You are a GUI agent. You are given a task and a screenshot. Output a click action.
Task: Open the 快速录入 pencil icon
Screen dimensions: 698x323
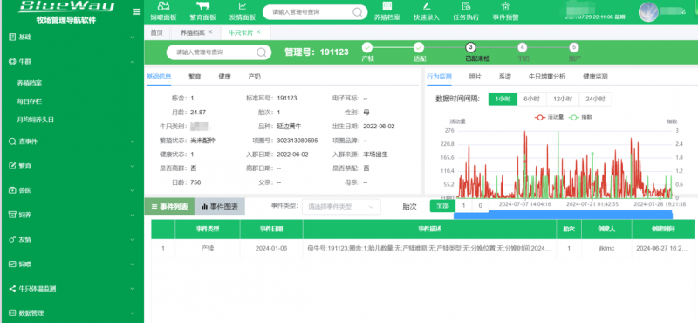[427, 6]
